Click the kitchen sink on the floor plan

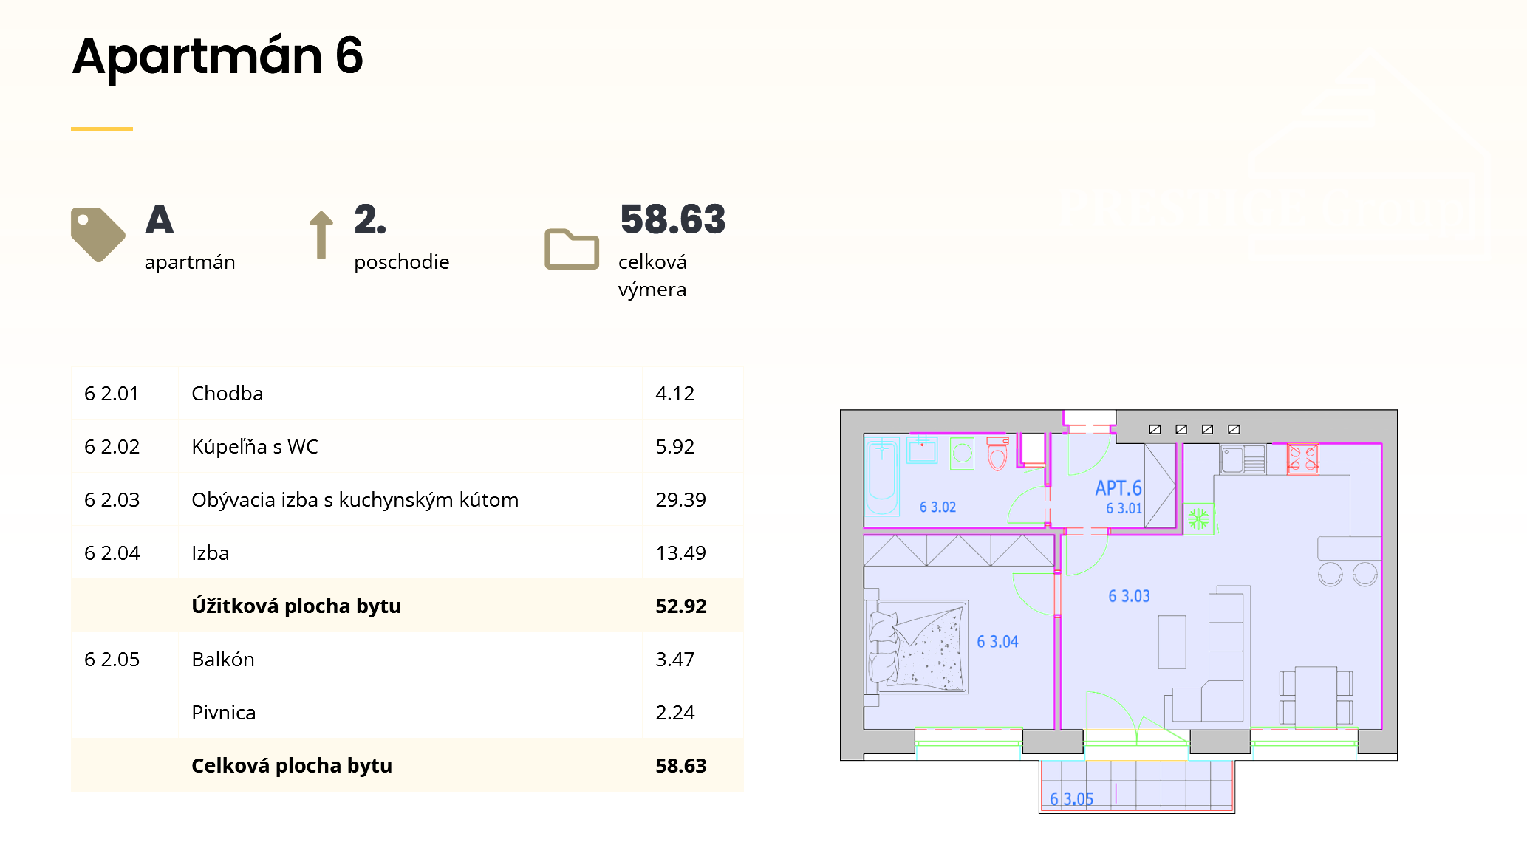[x=1232, y=459]
